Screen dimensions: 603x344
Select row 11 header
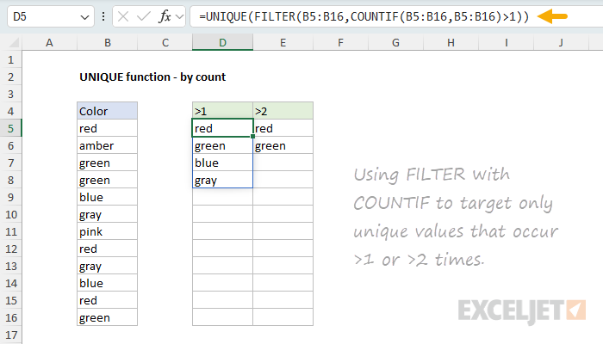(x=10, y=231)
